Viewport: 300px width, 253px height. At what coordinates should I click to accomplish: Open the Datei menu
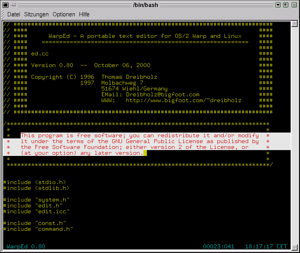pos(14,14)
